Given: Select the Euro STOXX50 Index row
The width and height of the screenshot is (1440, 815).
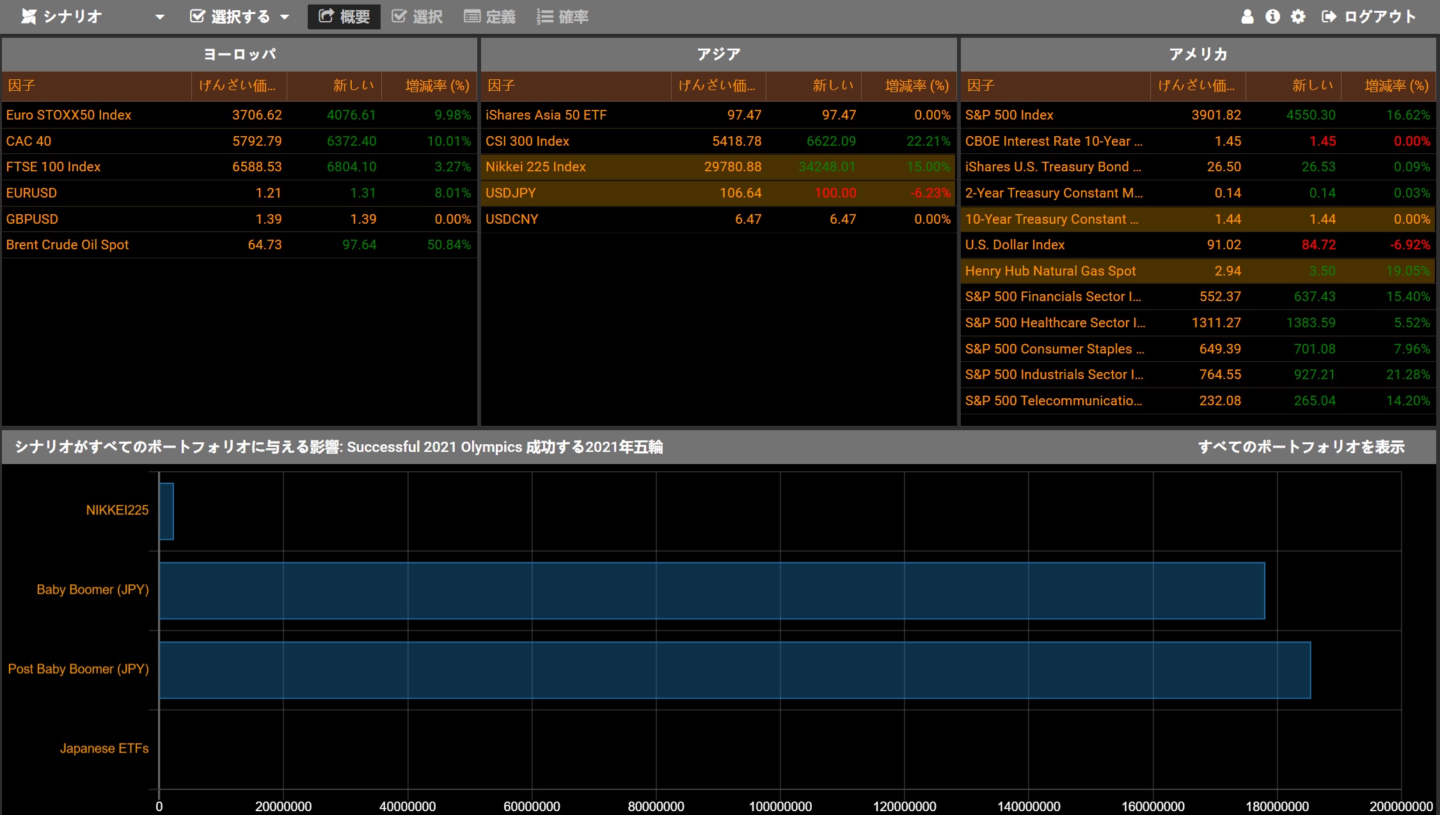Looking at the screenshot, I should (x=239, y=115).
